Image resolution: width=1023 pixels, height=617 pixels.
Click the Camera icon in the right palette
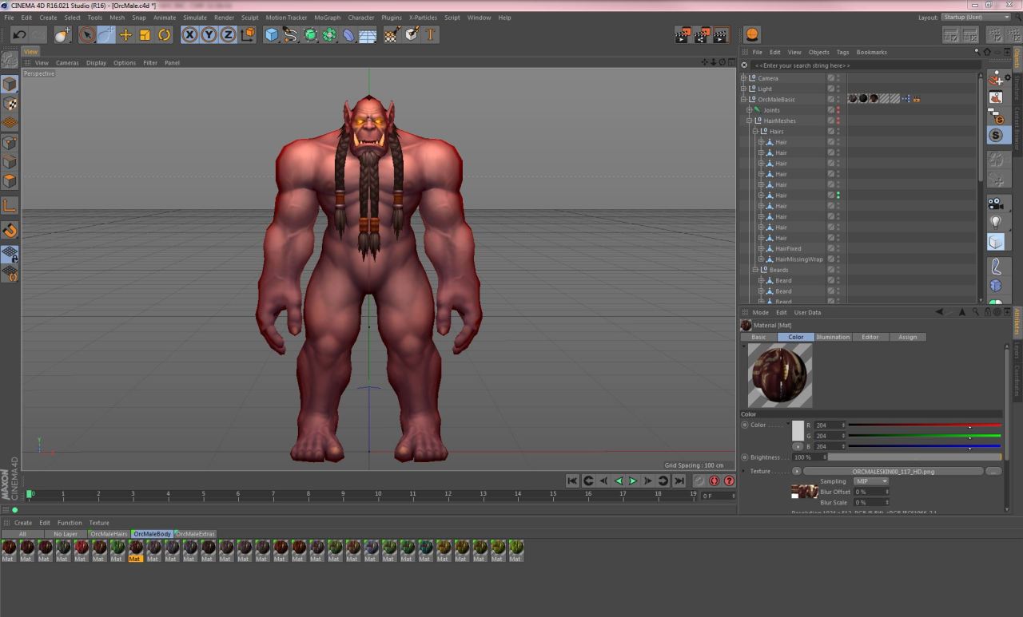(x=995, y=203)
